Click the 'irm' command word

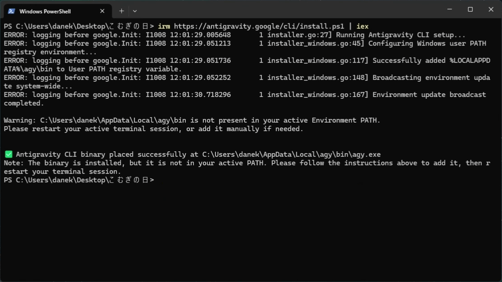pyautogui.click(x=164, y=26)
